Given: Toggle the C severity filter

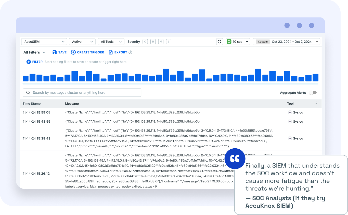Looking at the screenshot, I should (x=145, y=42).
